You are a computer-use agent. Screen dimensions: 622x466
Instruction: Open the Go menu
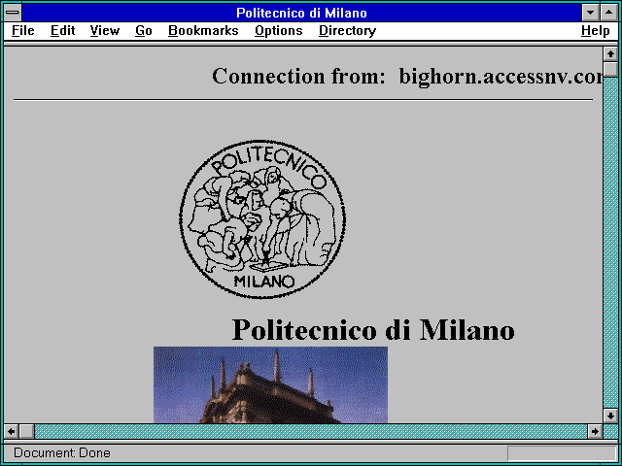click(x=144, y=31)
